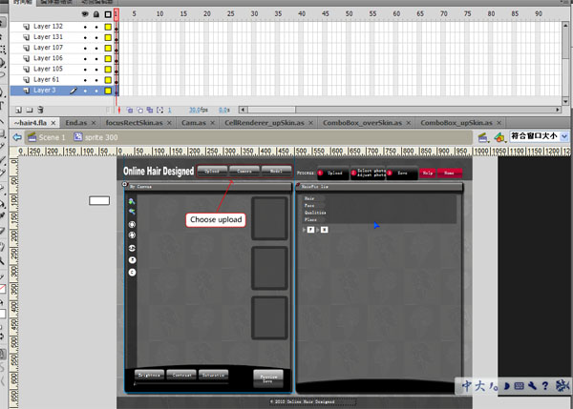Toggle visibility dot of Layer 132

click(x=85, y=27)
